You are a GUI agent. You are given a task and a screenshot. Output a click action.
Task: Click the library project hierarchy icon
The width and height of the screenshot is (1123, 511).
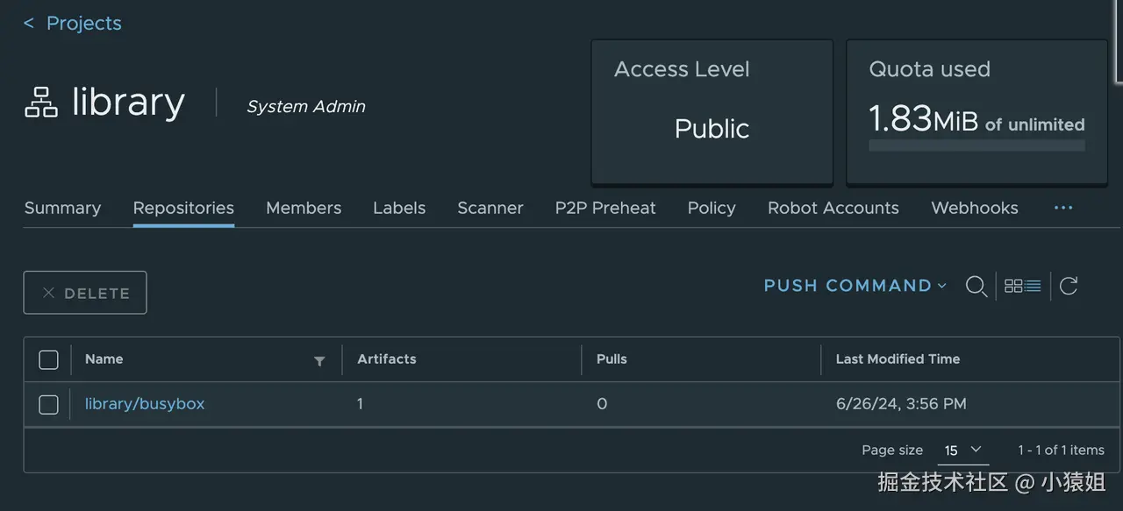click(40, 103)
